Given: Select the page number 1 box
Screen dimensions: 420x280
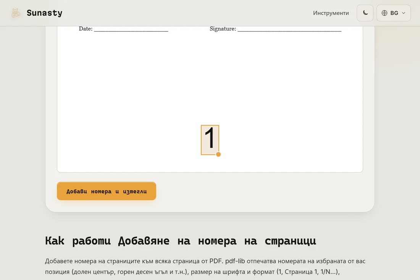Looking at the screenshot, I should point(210,140).
